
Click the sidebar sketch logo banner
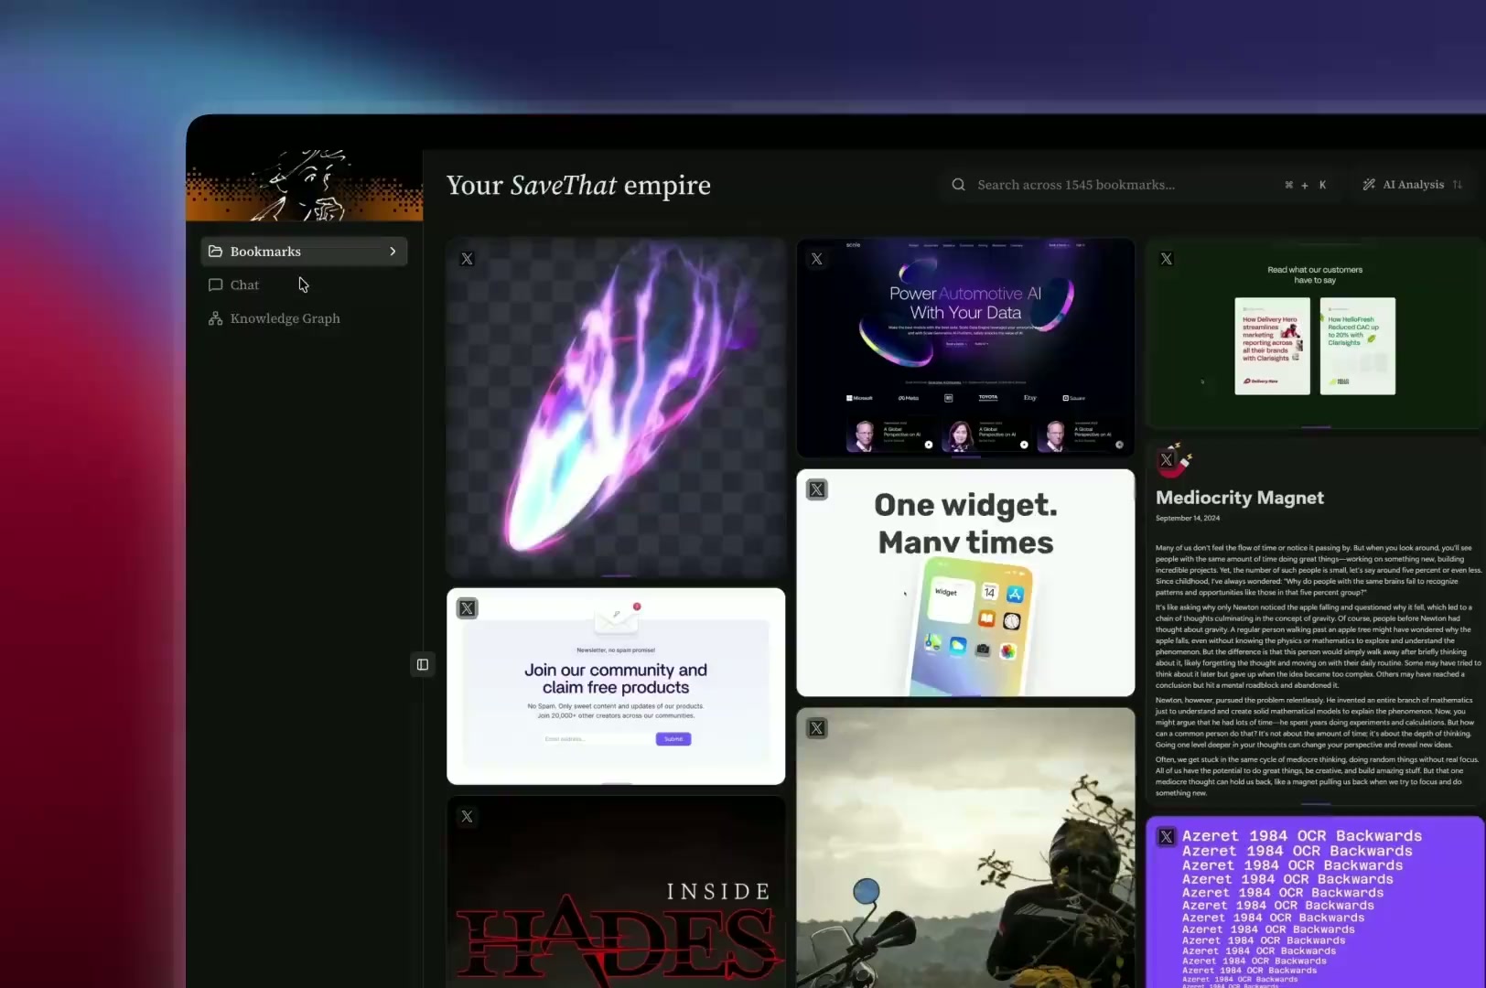point(305,185)
